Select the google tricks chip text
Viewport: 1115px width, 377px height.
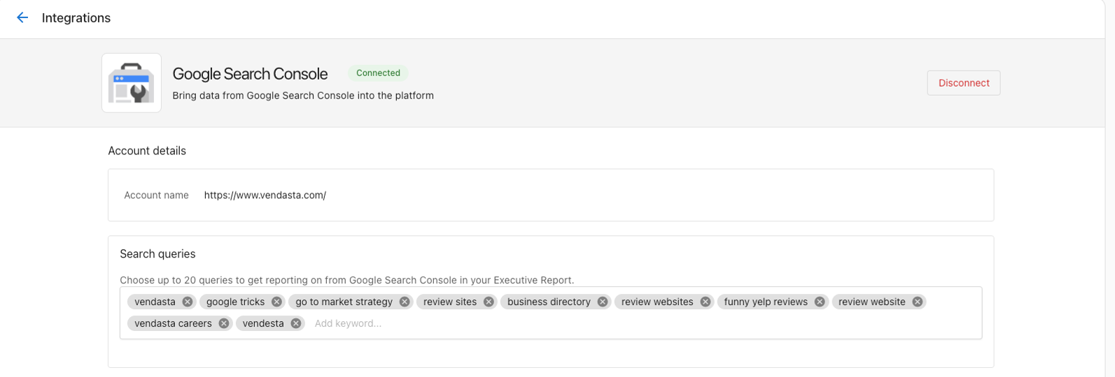(235, 302)
